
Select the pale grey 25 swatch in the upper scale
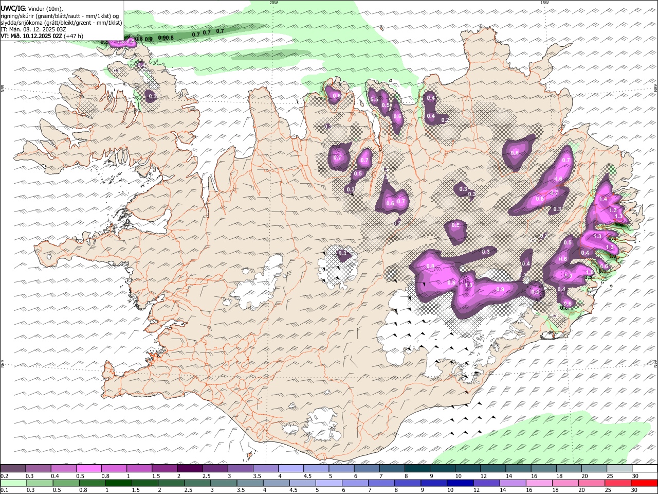coord(620,468)
